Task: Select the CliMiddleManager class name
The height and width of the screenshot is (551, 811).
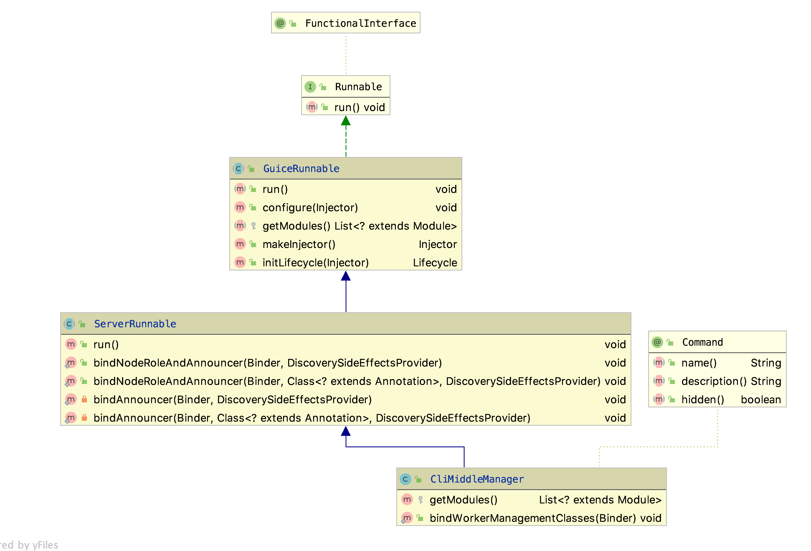Action: (x=477, y=479)
